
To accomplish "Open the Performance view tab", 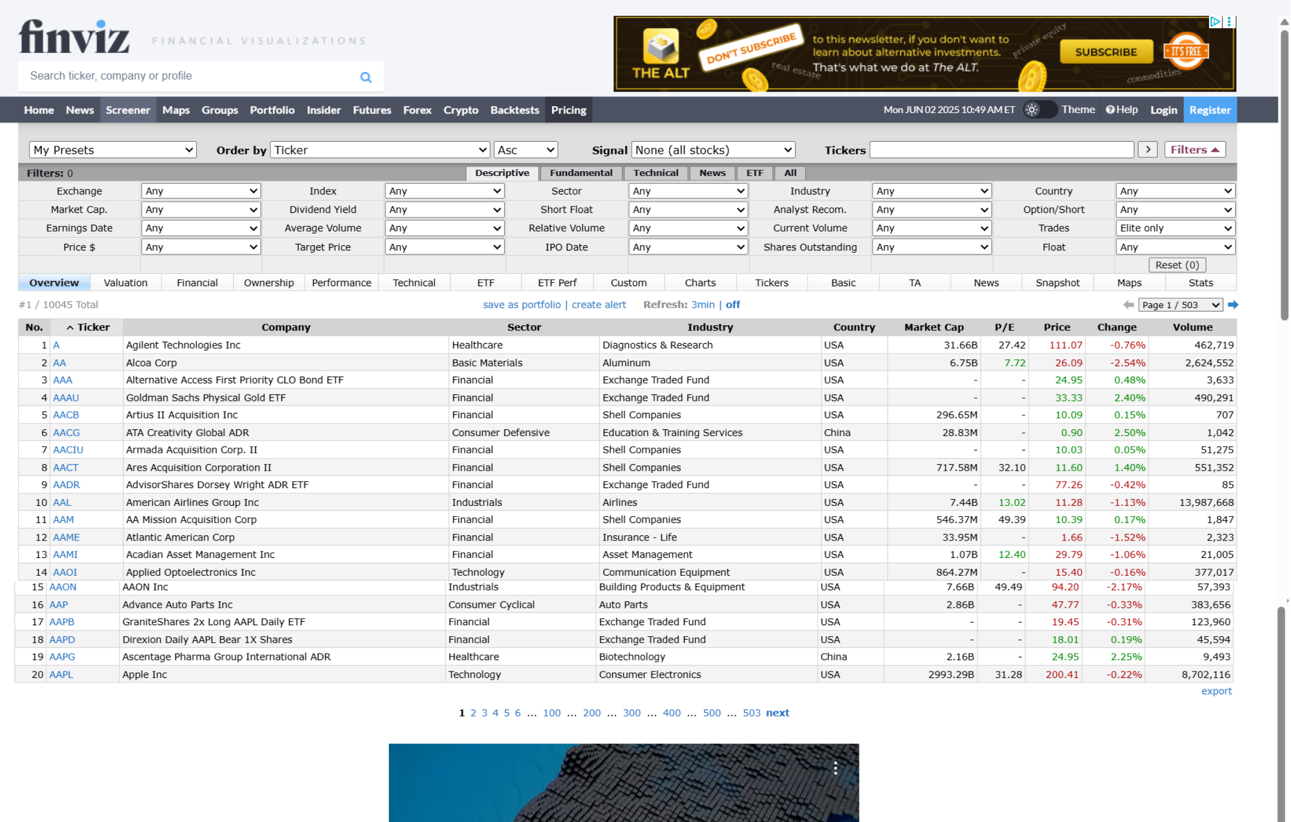I will (341, 283).
